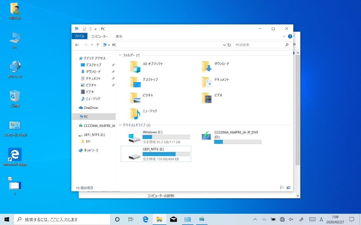This screenshot has height=225, width=361.
Task: Click the help question mark icon
Action: [290, 36]
